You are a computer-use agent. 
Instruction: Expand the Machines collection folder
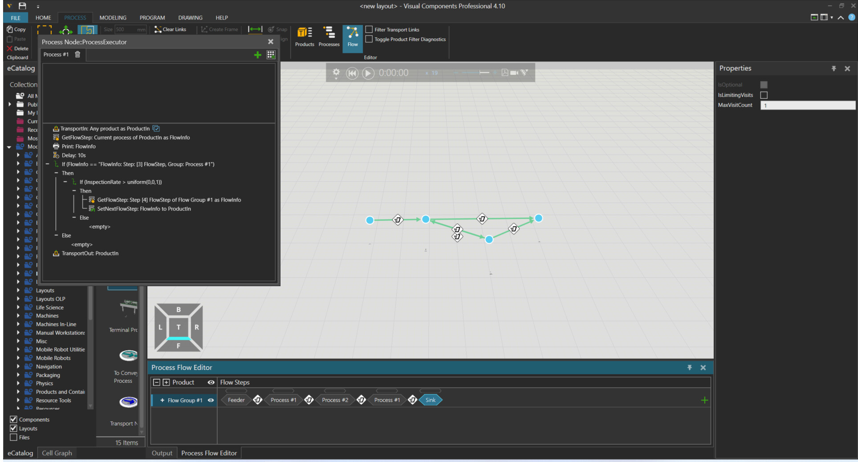coord(18,316)
